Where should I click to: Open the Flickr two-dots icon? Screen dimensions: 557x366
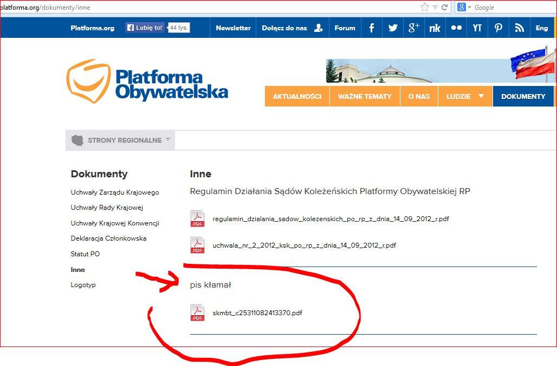pos(456,28)
